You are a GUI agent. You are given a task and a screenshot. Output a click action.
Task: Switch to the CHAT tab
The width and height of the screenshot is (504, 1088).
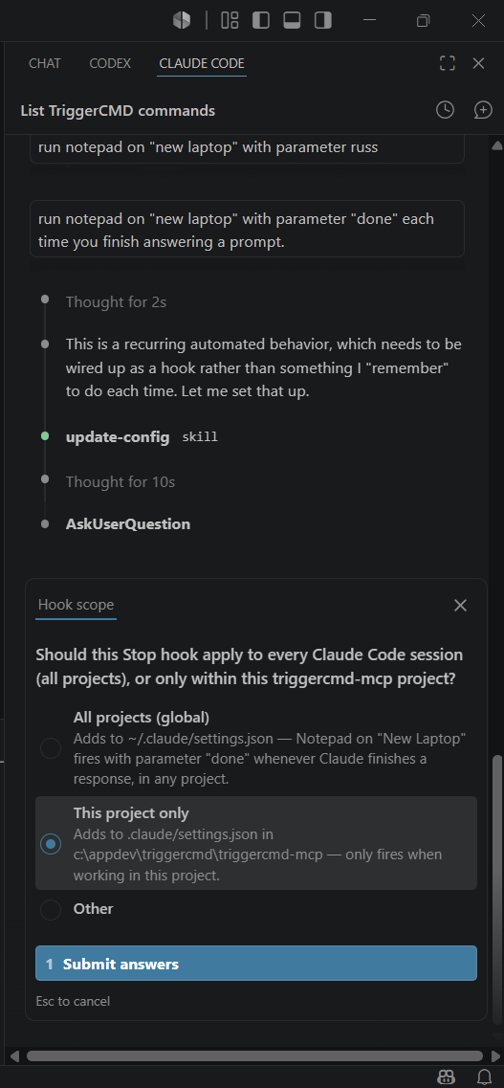[x=44, y=63]
